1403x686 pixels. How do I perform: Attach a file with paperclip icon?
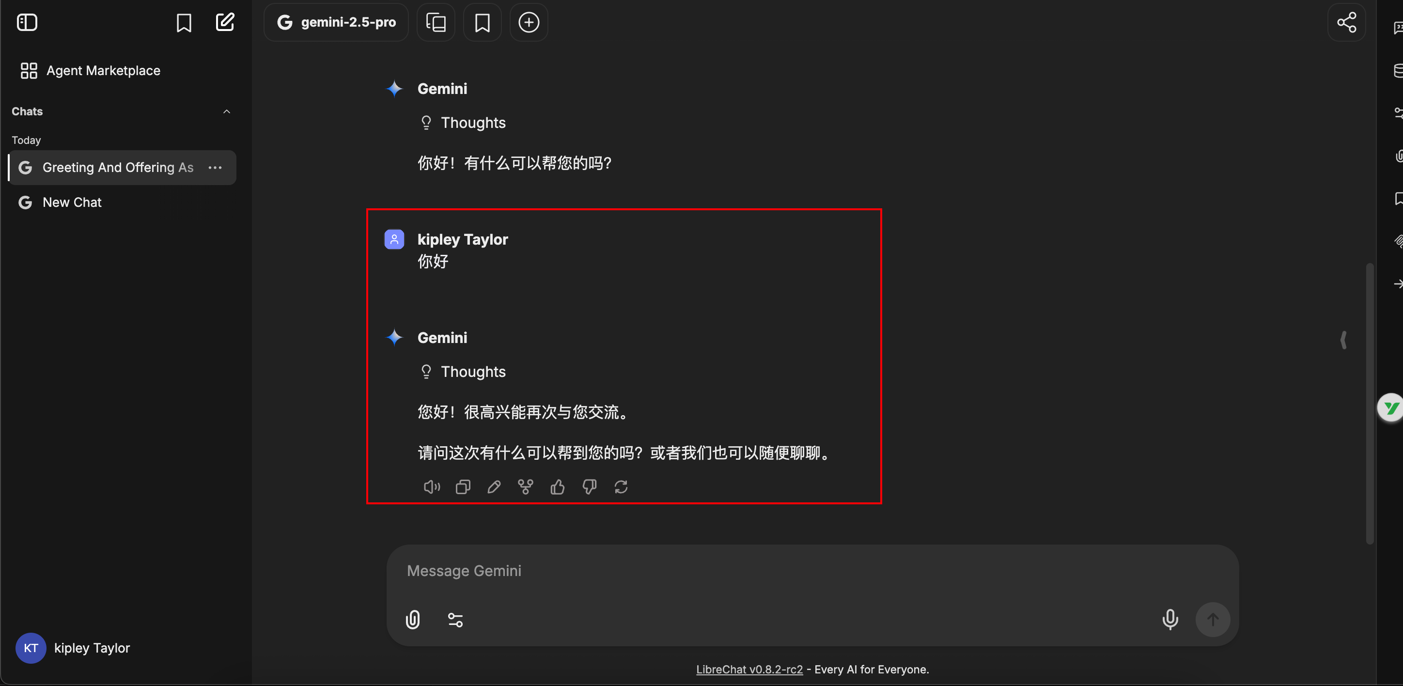[413, 620]
